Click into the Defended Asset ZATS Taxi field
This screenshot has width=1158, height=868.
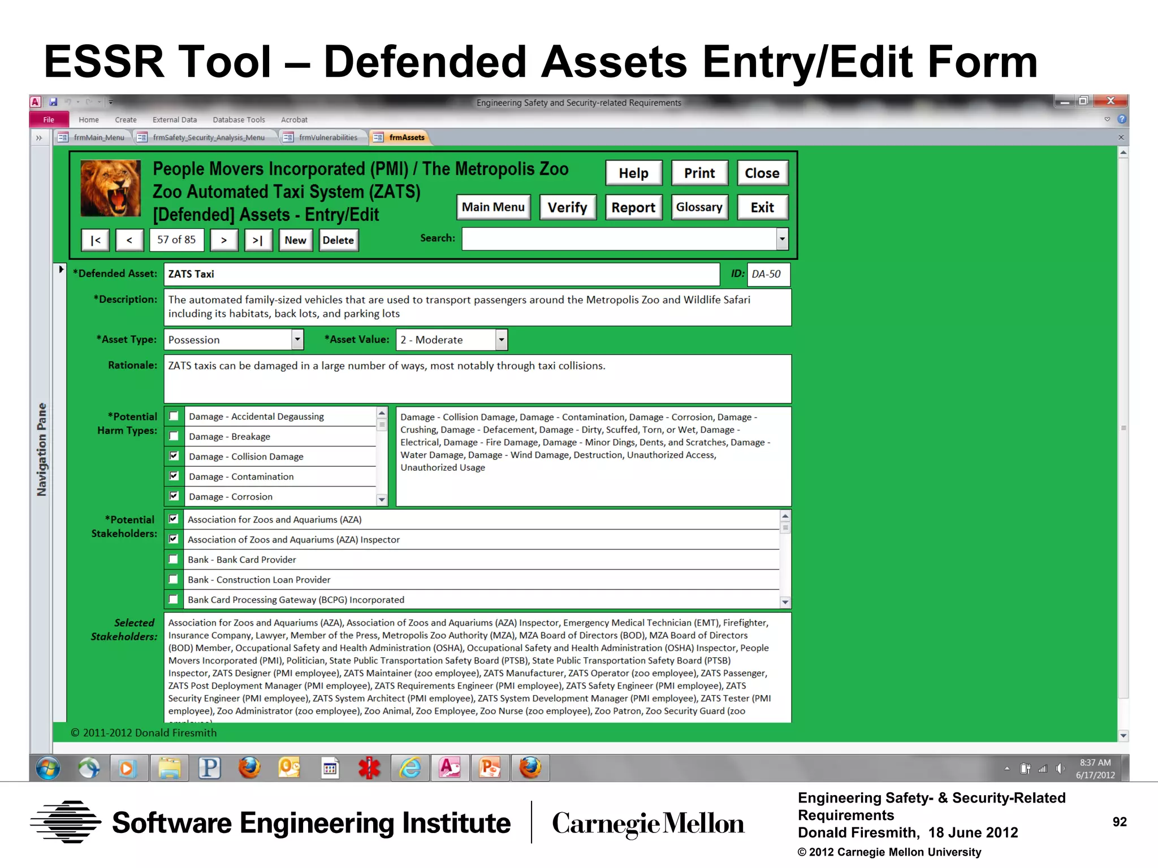(x=442, y=274)
